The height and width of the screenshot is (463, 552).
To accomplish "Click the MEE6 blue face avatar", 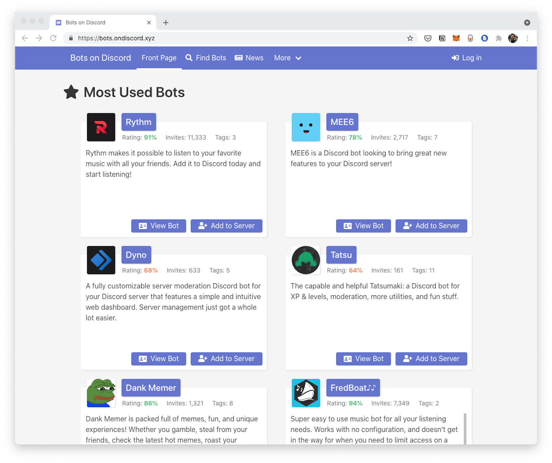I will 306,127.
